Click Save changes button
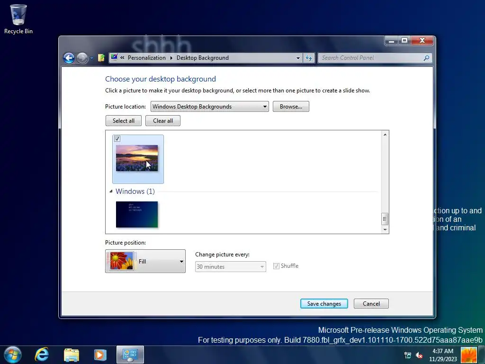Image resolution: width=485 pixels, height=364 pixels. [x=324, y=304]
